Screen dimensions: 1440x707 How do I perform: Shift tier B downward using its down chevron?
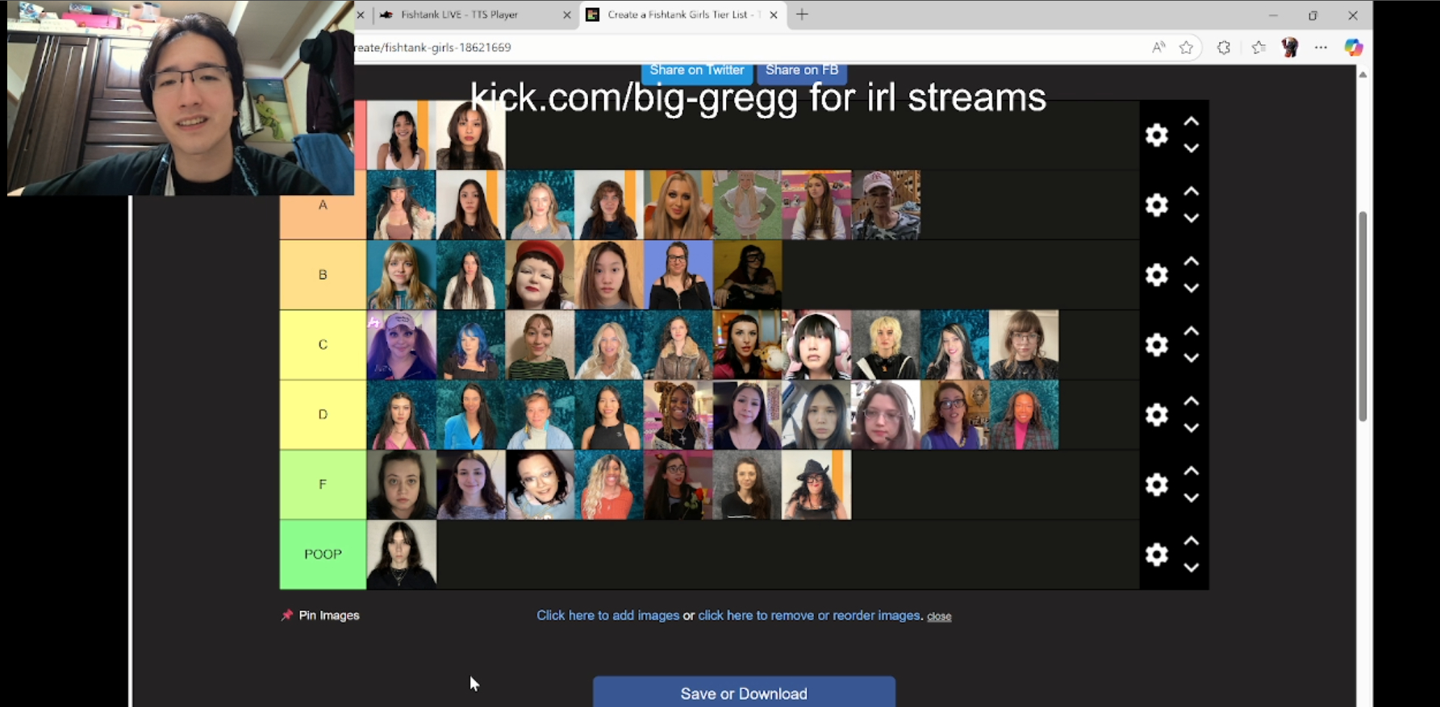point(1192,289)
